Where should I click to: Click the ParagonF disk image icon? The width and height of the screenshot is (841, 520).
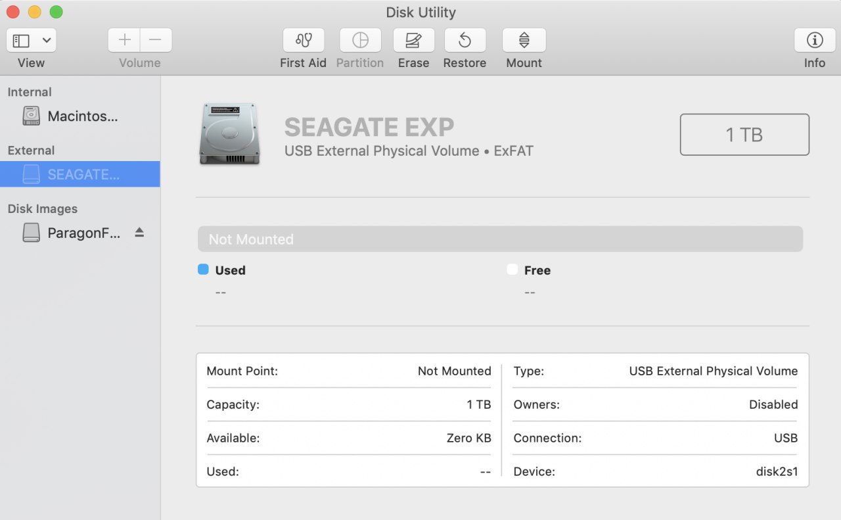pos(31,233)
